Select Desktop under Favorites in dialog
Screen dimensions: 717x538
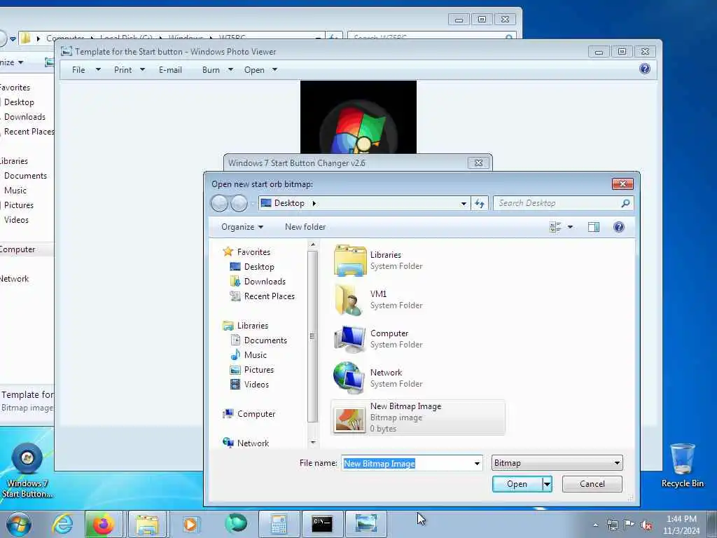click(x=259, y=267)
